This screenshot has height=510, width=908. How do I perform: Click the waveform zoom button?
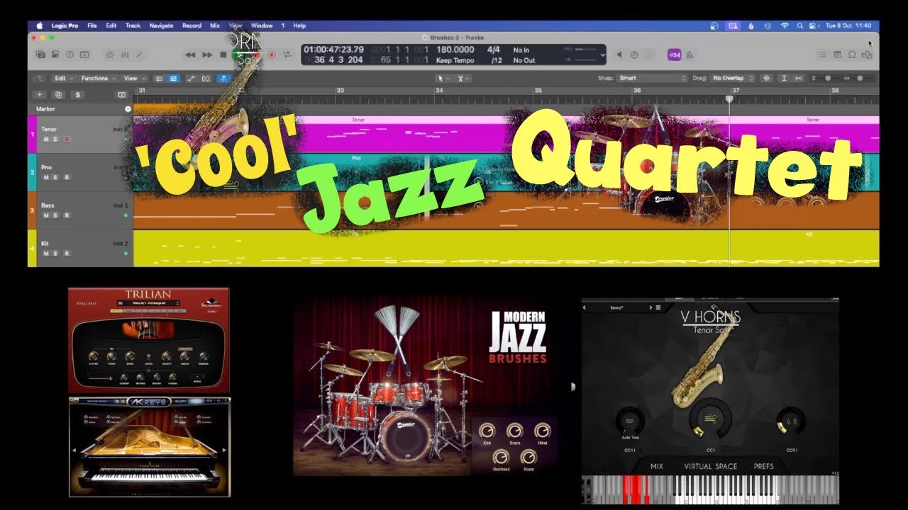(x=767, y=78)
